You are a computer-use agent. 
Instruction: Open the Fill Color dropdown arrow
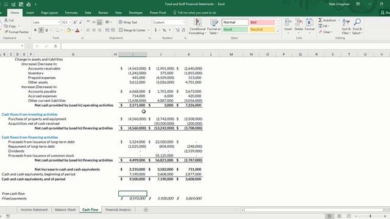pos(73,30)
